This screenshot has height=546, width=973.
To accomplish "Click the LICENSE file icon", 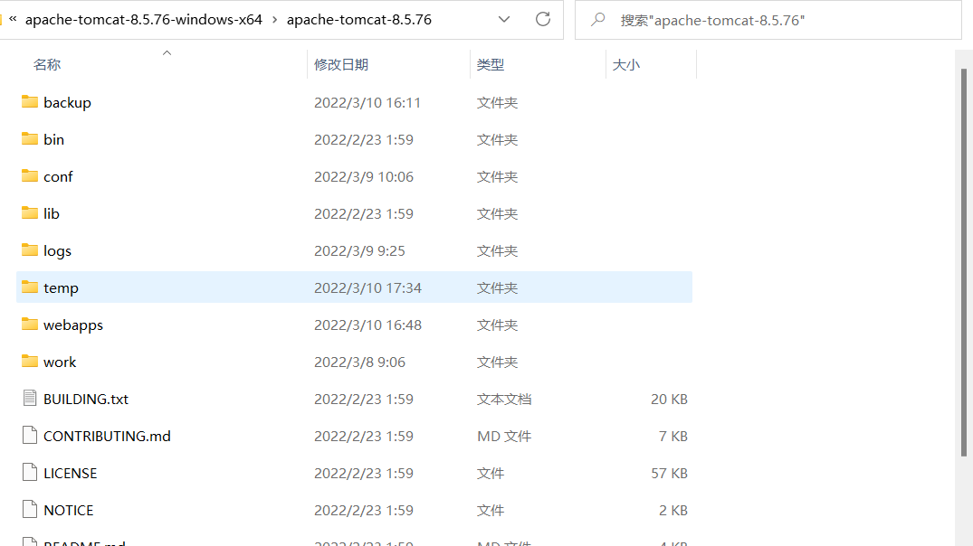I will click(x=30, y=472).
